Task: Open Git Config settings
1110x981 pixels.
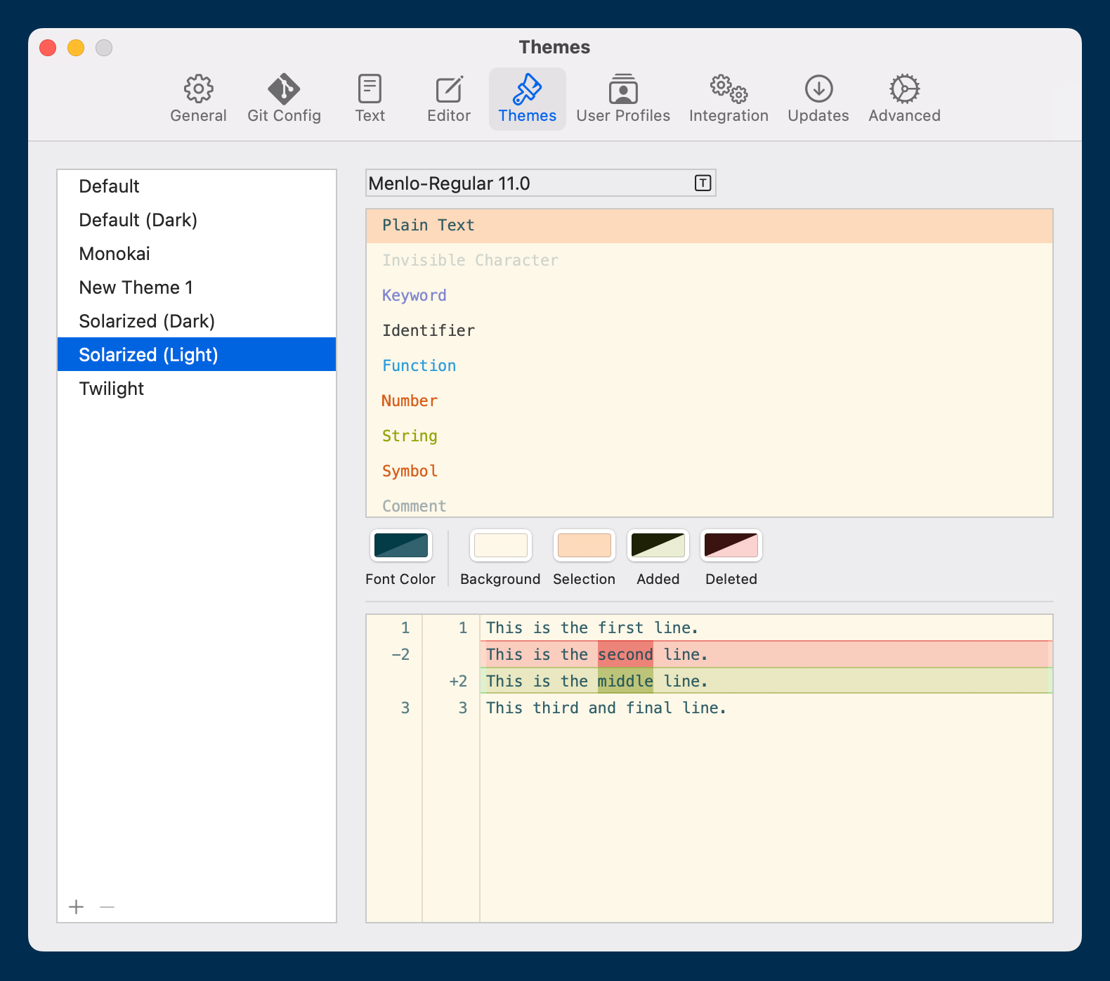Action: [x=284, y=99]
